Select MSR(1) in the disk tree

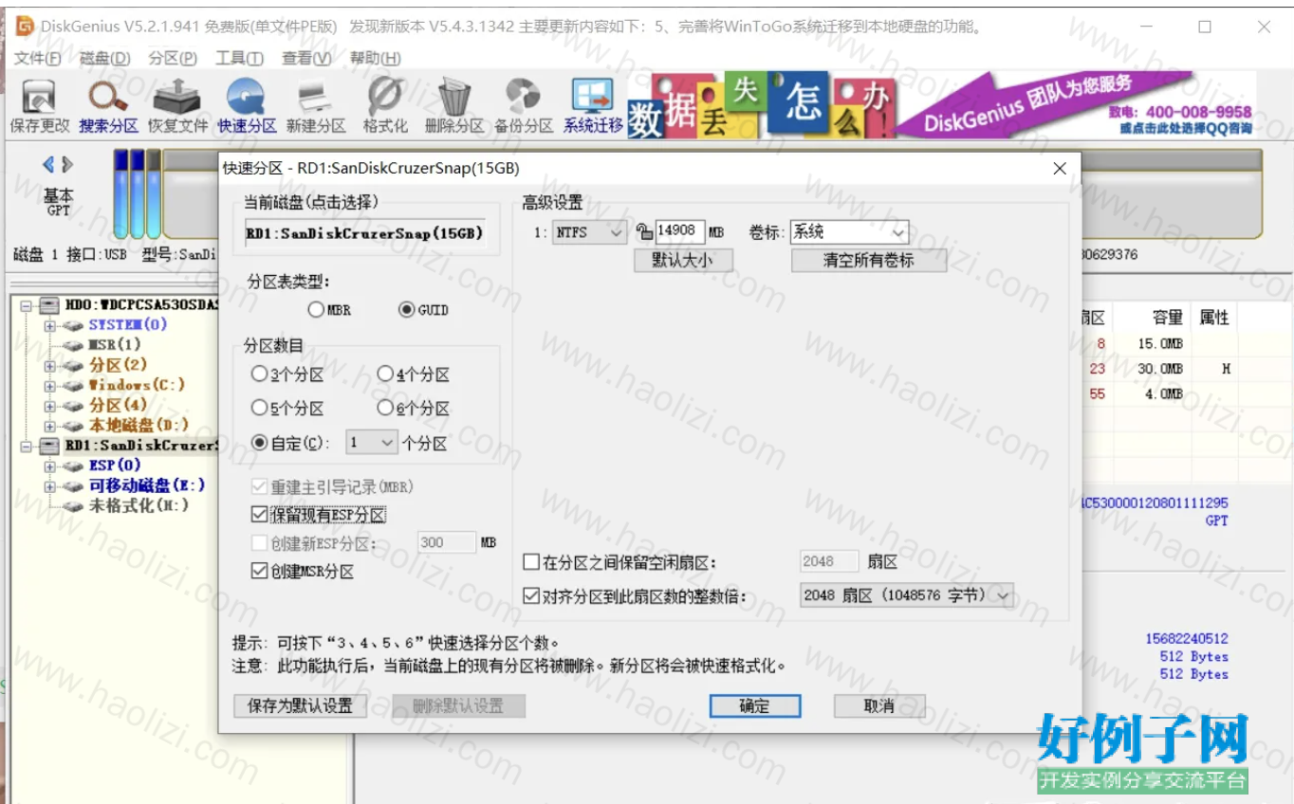coord(115,345)
